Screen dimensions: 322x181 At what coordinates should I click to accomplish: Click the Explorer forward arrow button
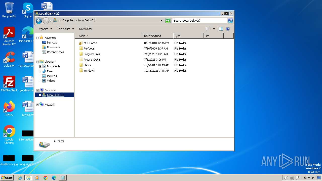pyautogui.click(x=46, y=21)
